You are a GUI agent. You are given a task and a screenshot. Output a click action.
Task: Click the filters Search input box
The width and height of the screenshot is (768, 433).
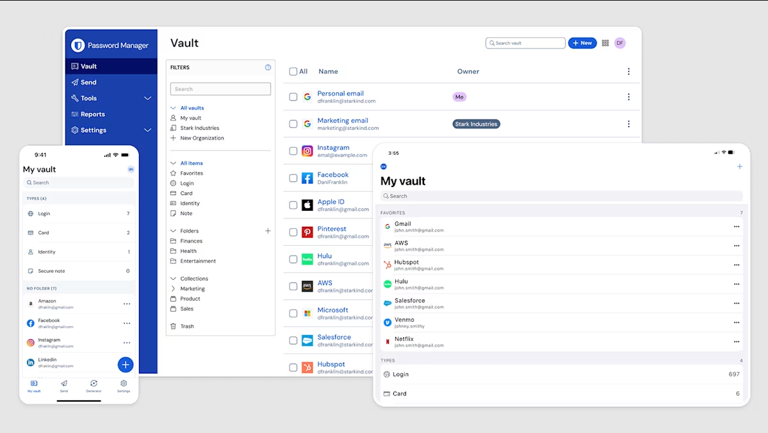pos(220,89)
